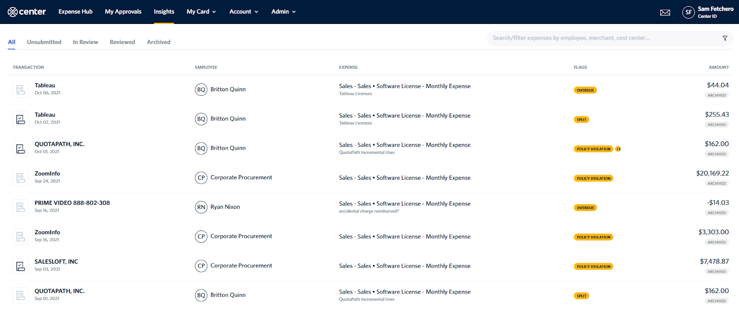Open the mail envelope icon
This screenshot has height=312, width=739.
[665, 12]
